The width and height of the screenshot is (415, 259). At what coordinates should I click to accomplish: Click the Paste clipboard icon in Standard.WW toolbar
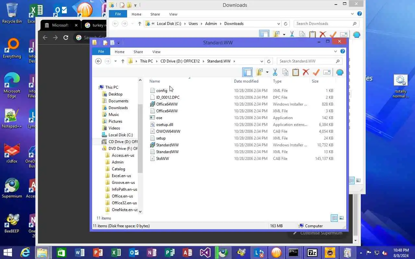click(295, 72)
